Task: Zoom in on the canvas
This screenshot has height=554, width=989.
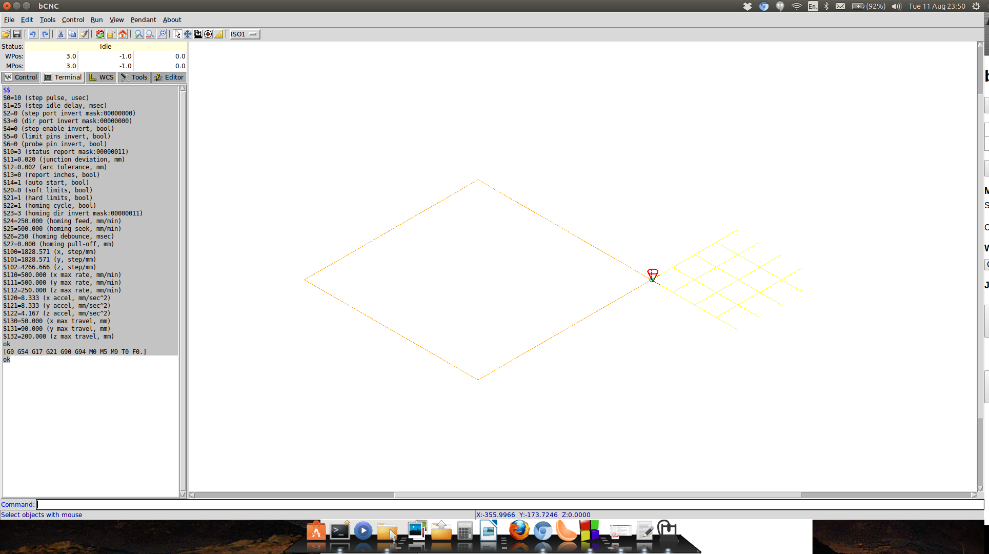Action: click(139, 34)
